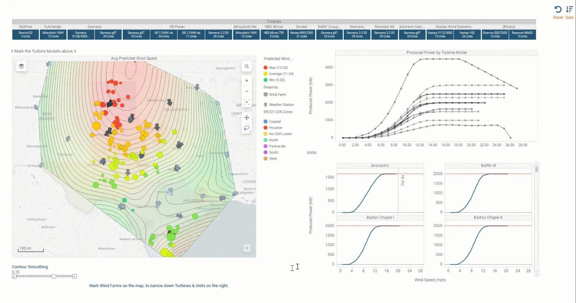Mark Siemens 2-2.93 tile under Siemens AG

(x=384, y=35)
